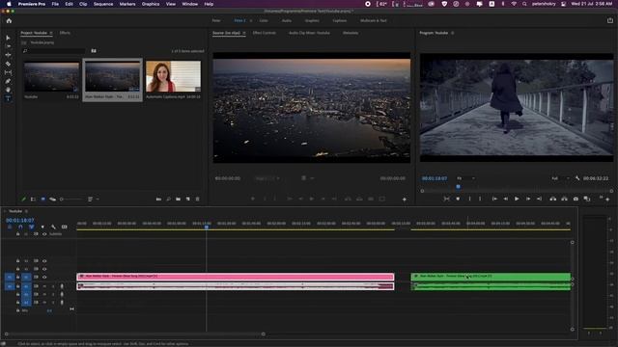This screenshot has width=618, height=347.
Task: Click Program monitor button editor plus
Action: click(607, 200)
